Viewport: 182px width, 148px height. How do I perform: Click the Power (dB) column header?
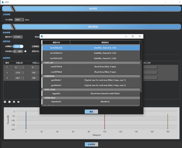point(19,63)
